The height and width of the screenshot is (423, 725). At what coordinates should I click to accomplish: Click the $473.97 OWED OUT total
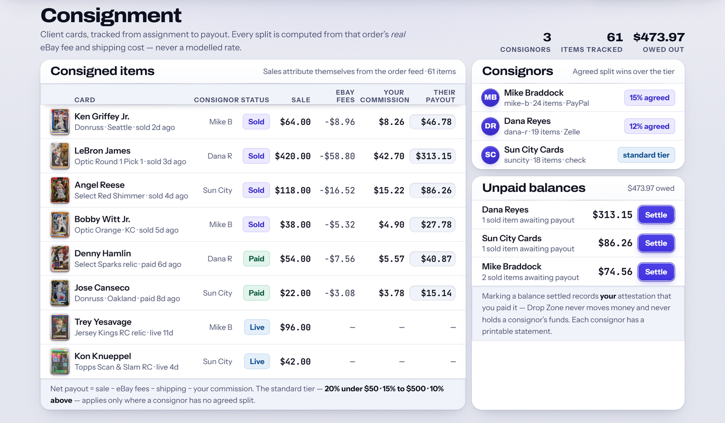click(659, 42)
